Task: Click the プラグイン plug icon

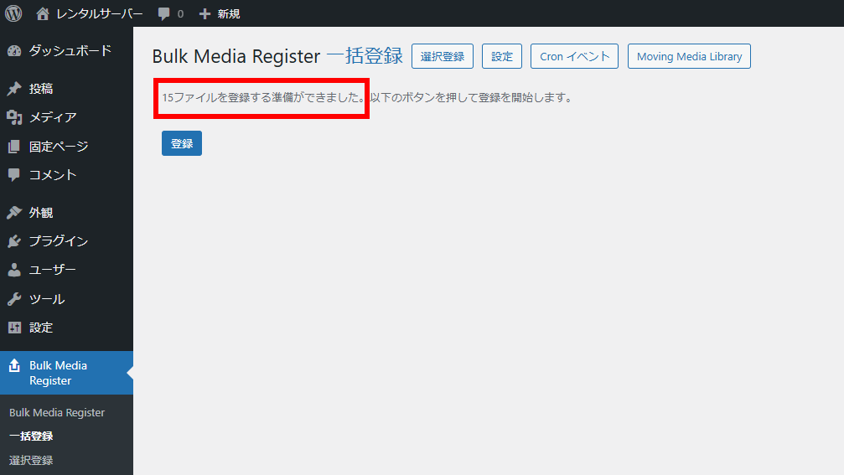Action: [14, 241]
